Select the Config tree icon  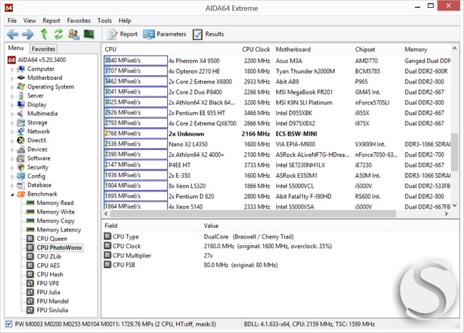tap(21, 176)
